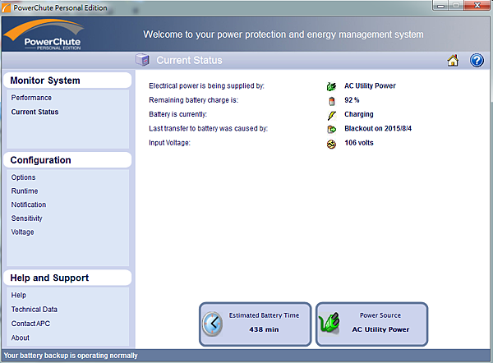Click the Configuration section header
Screen dimensions: 493x363
[67, 160]
